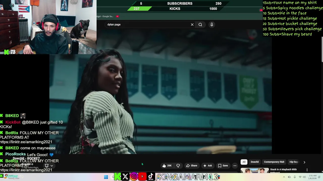
Task: Open the volume speaker tray icon
Action: (305, 177)
